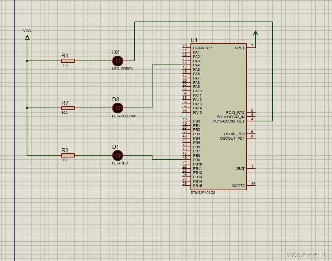The height and width of the screenshot is (261, 332).
Task: Click the VBAT pin label
Action: click(x=240, y=169)
